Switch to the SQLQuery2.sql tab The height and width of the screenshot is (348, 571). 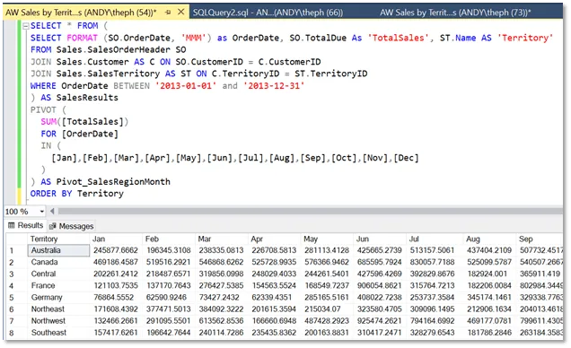pos(268,13)
